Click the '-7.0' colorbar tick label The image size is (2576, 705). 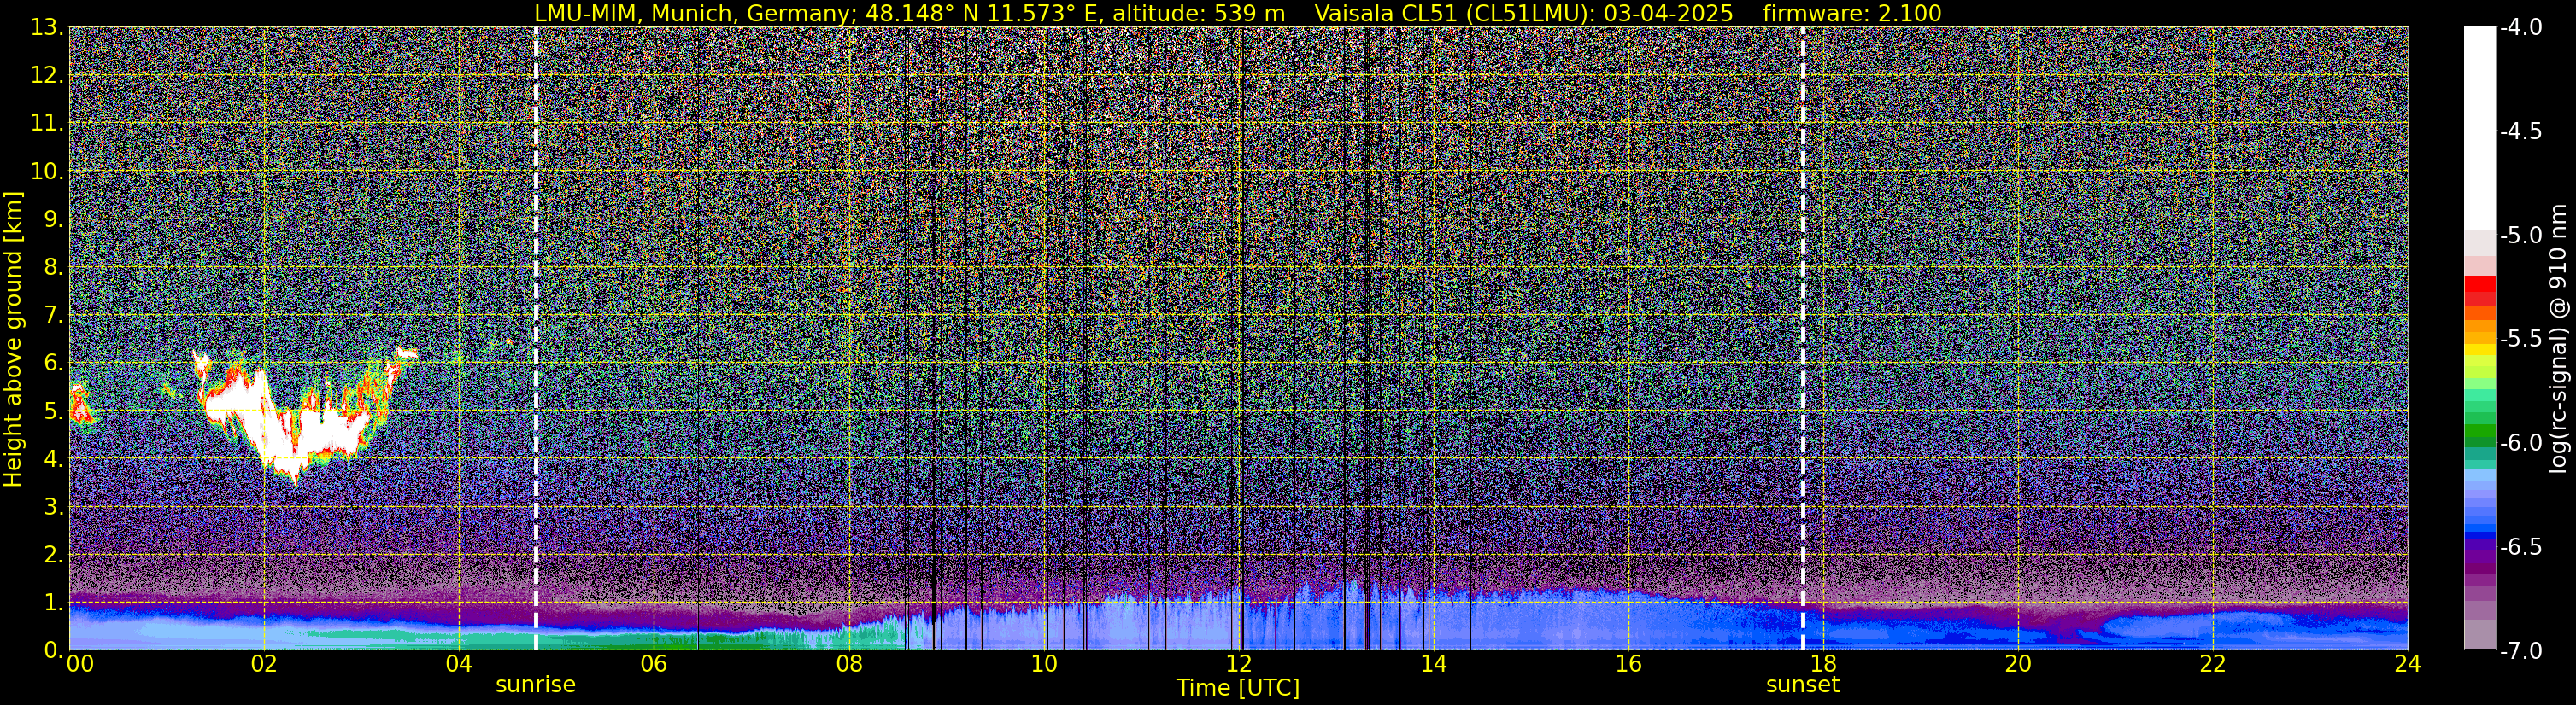pos(2521,650)
